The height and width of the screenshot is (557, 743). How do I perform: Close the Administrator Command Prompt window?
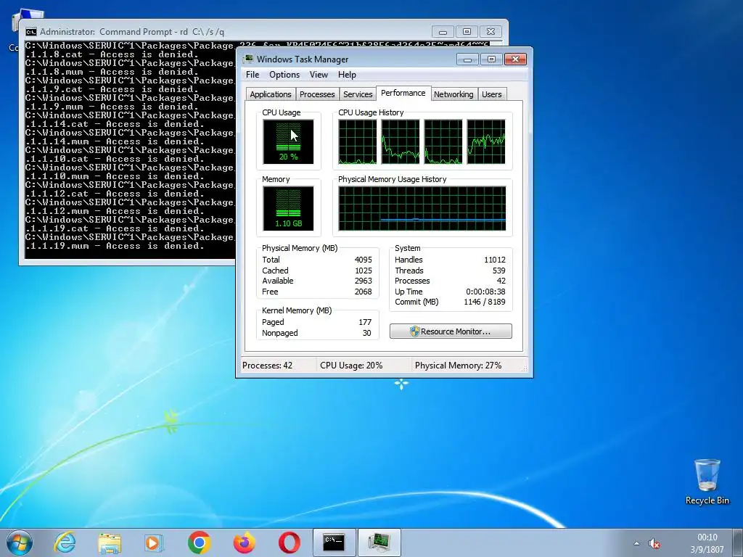click(x=491, y=32)
